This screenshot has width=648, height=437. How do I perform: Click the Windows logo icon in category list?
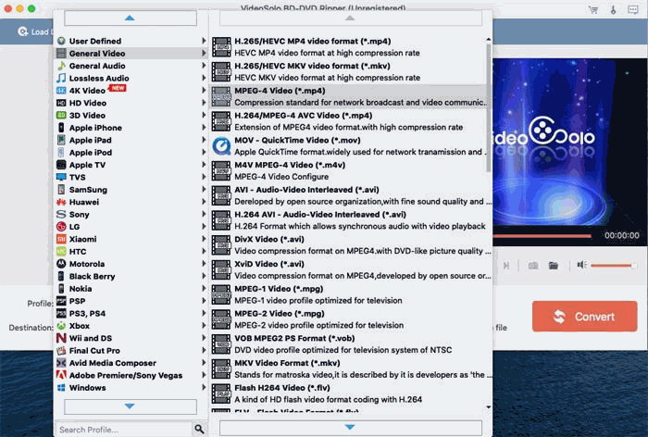click(x=61, y=387)
